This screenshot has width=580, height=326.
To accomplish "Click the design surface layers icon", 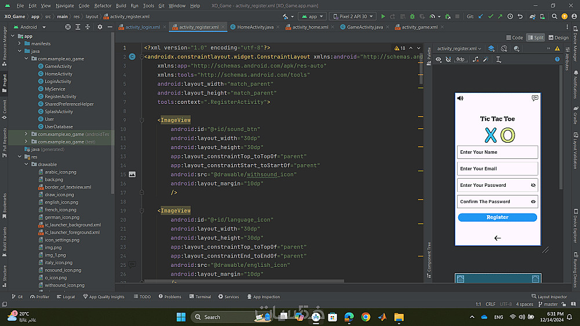I will pyautogui.click(x=491, y=49).
